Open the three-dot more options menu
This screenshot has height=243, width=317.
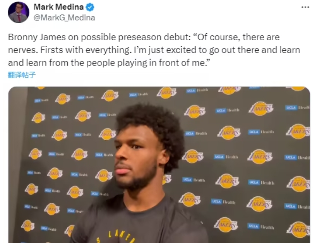click(x=305, y=7)
